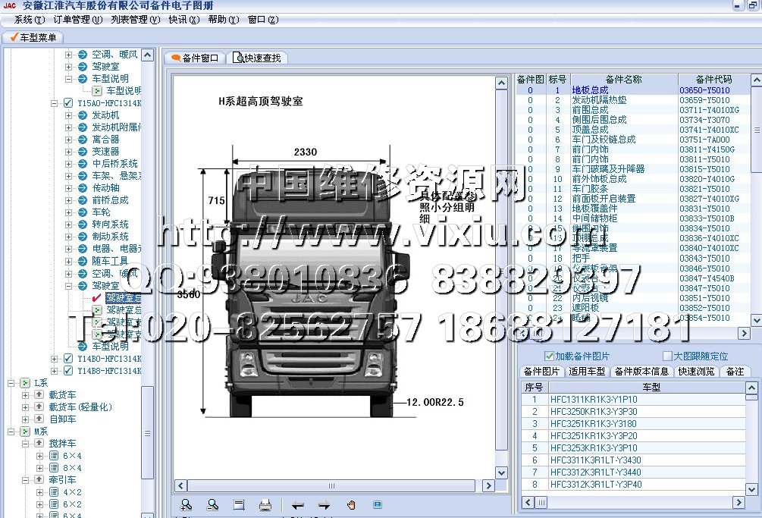Click the zoom out magnifier icon
The width and height of the screenshot is (762, 518).
pos(213,505)
